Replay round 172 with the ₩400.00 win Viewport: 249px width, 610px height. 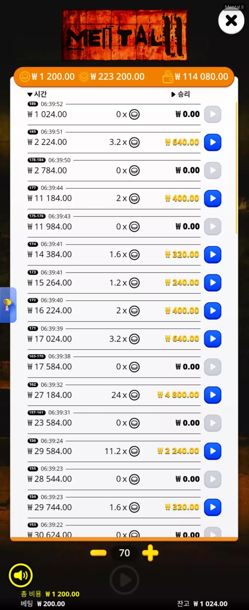point(212,311)
